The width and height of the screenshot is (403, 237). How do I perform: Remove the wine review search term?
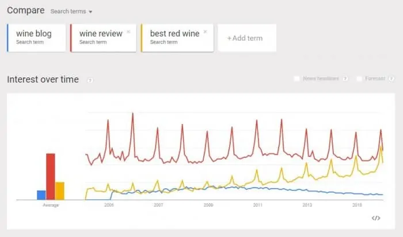click(128, 32)
